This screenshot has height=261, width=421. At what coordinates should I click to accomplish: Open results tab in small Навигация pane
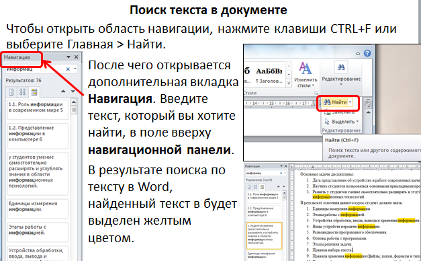262,187
